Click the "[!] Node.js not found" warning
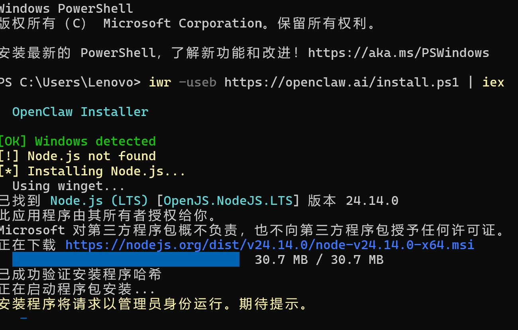The height and width of the screenshot is (330, 518). [78, 156]
